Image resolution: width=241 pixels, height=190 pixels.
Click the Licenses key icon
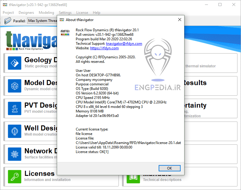click(14, 176)
